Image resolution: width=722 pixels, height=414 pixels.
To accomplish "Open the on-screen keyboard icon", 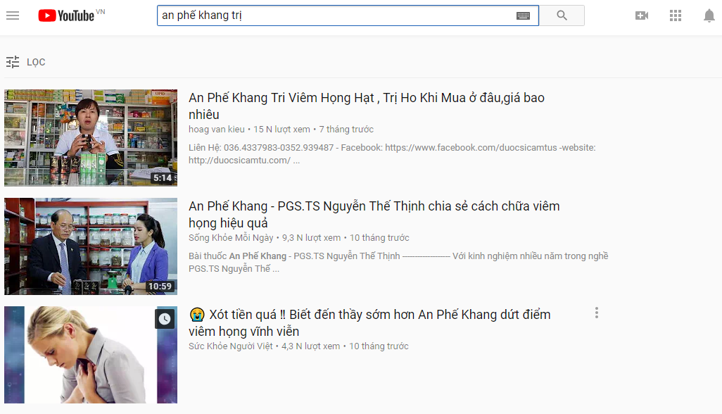I will 523,15.
